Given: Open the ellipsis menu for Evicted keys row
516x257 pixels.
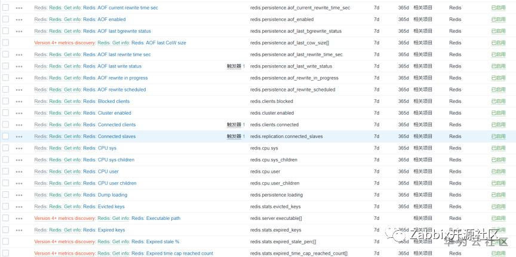Looking at the screenshot, I should 19,207.
